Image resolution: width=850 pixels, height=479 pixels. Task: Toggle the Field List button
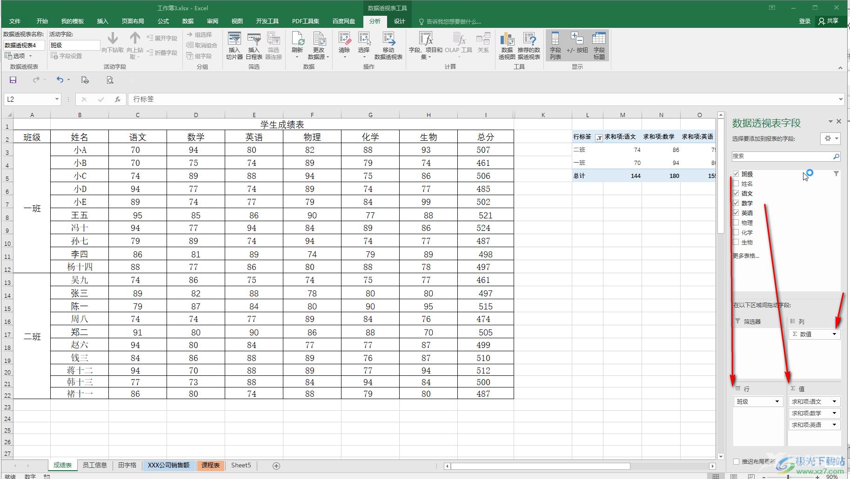pyautogui.click(x=555, y=46)
